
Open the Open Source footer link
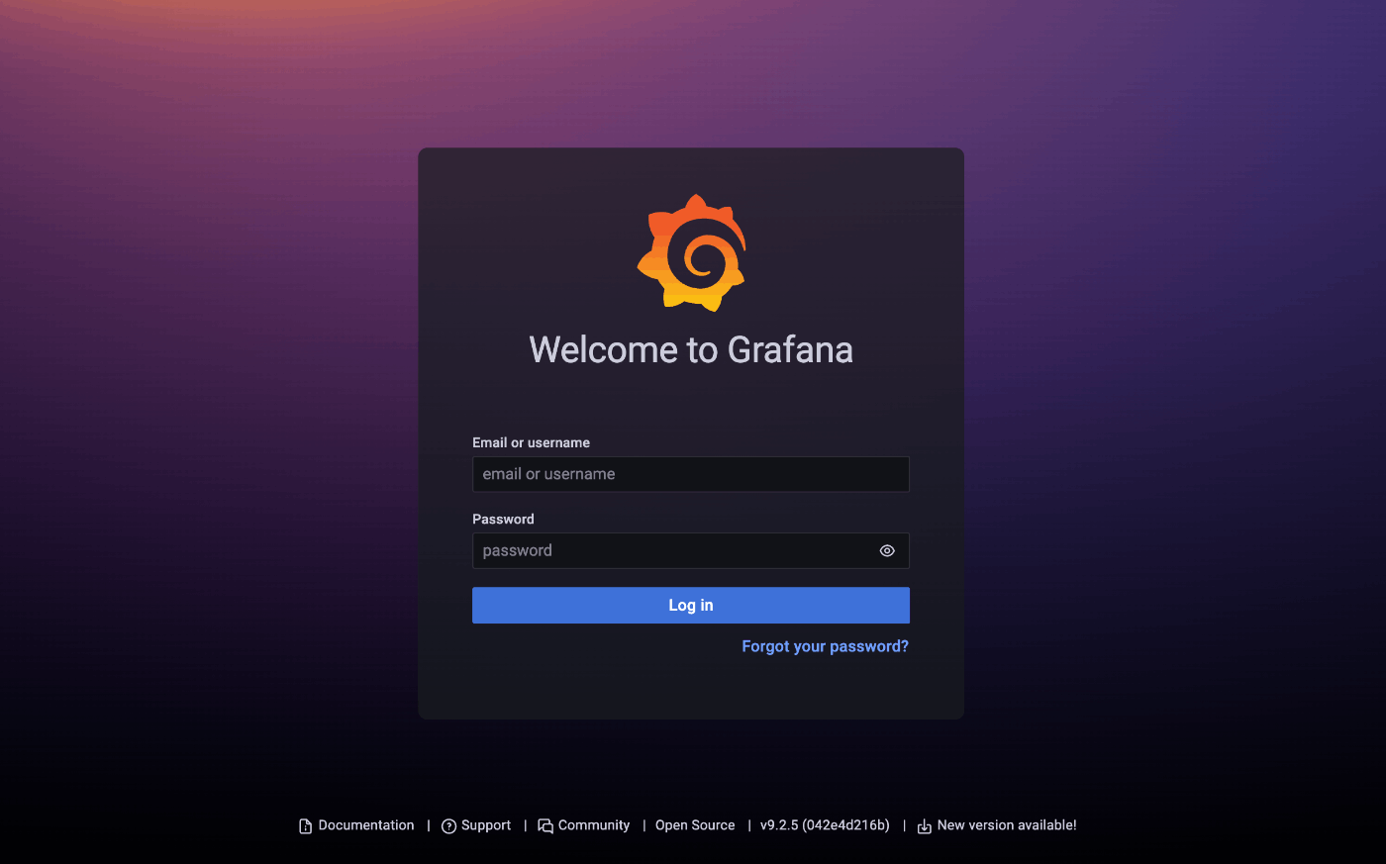pyautogui.click(x=695, y=825)
